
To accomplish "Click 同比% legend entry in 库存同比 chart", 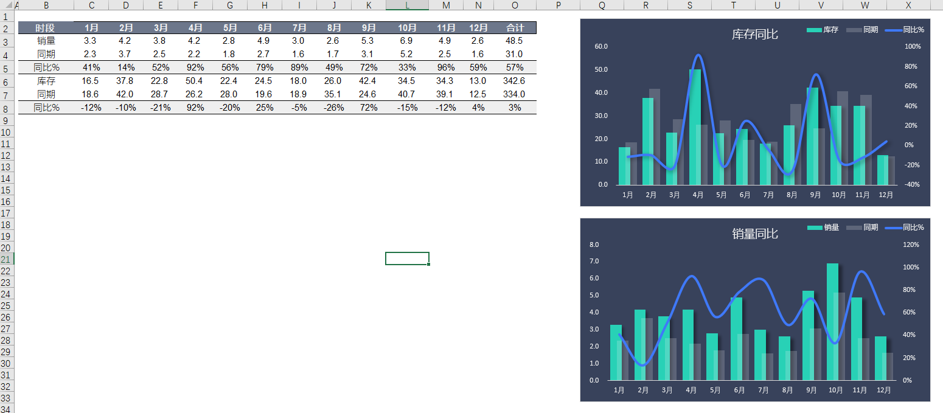I will 904,29.
